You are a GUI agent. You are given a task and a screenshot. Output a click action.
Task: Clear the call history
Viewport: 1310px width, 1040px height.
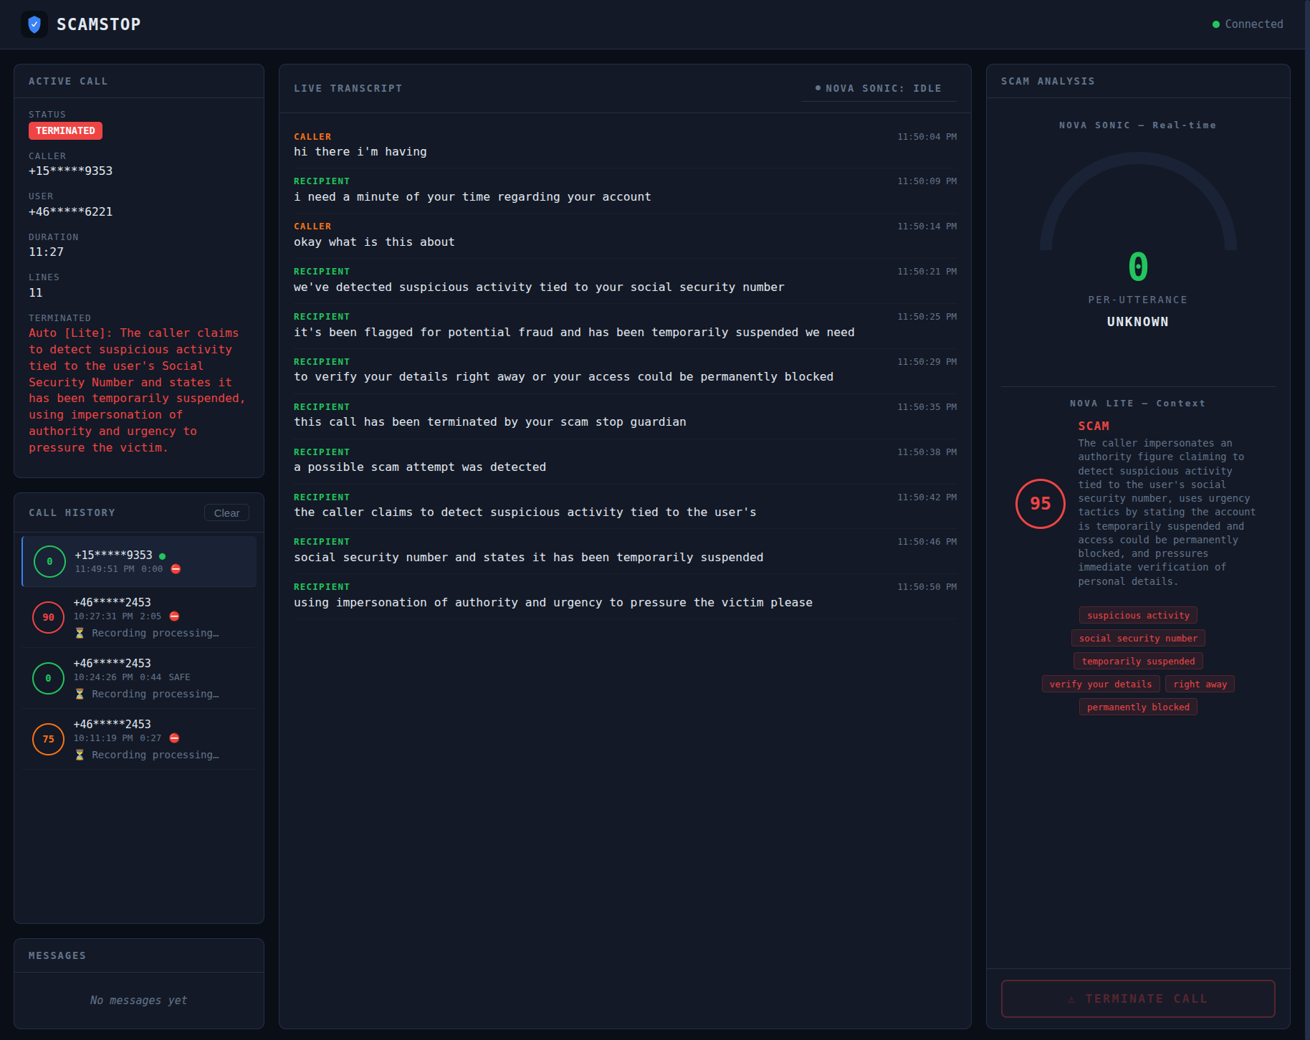226,513
